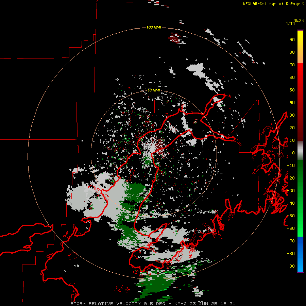306x306 pixels.
Task: Click the 100 NMI range ring label
Action: coord(154,27)
